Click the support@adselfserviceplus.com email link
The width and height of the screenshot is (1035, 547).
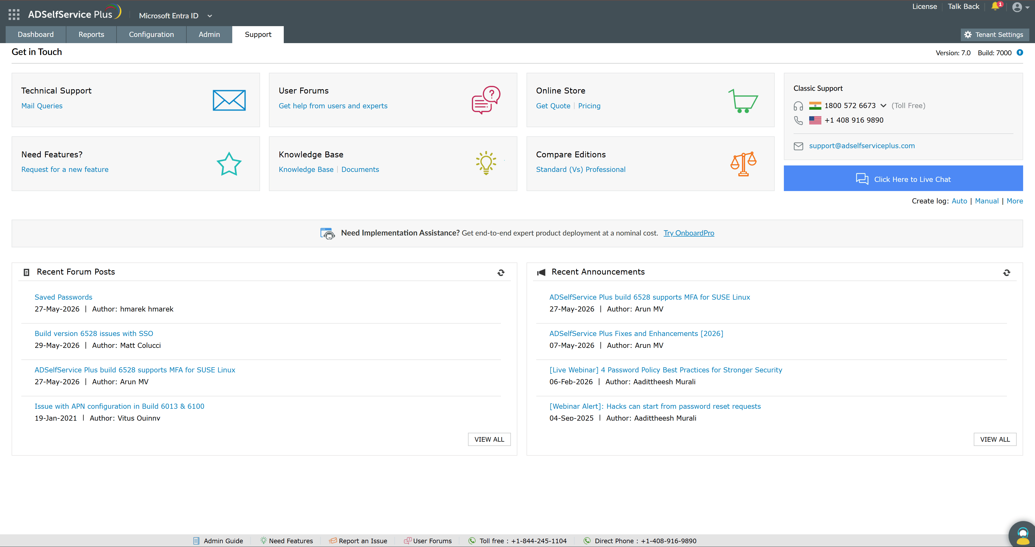pyautogui.click(x=862, y=146)
